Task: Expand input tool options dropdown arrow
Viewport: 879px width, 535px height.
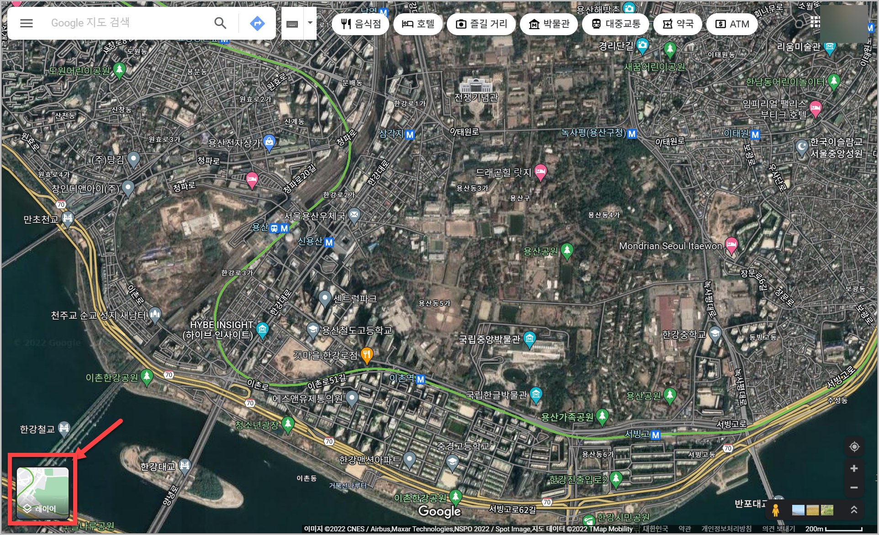Action: 310,23
